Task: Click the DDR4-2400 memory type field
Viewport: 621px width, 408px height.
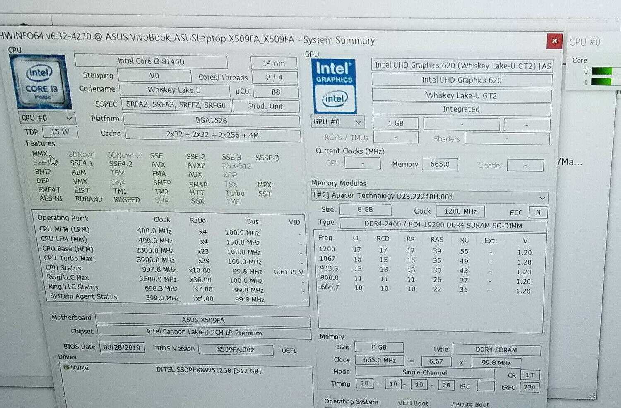Action: click(x=443, y=226)
